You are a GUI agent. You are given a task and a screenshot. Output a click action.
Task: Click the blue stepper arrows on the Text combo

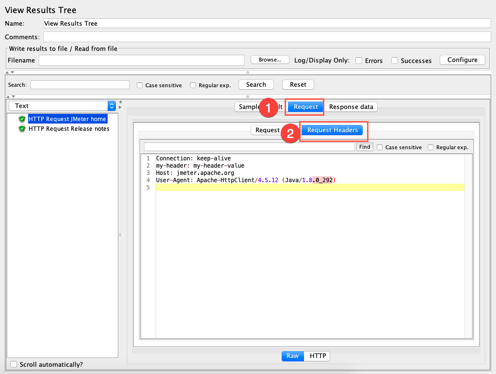pos(111,106)
